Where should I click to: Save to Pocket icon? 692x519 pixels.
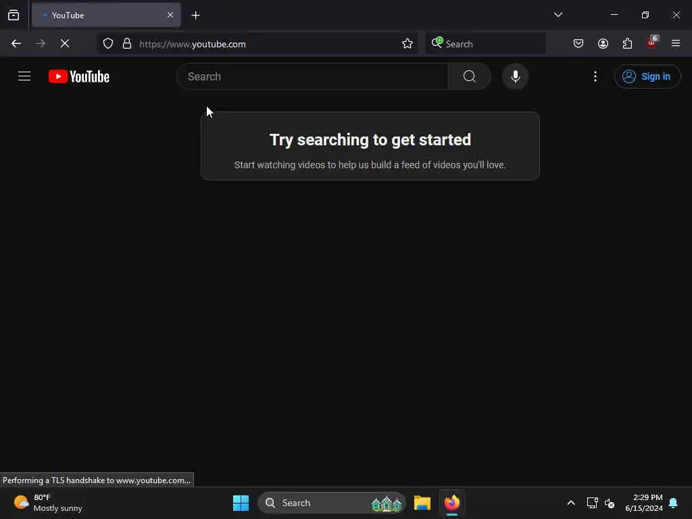pyautogui.click(x=578, y=44)
